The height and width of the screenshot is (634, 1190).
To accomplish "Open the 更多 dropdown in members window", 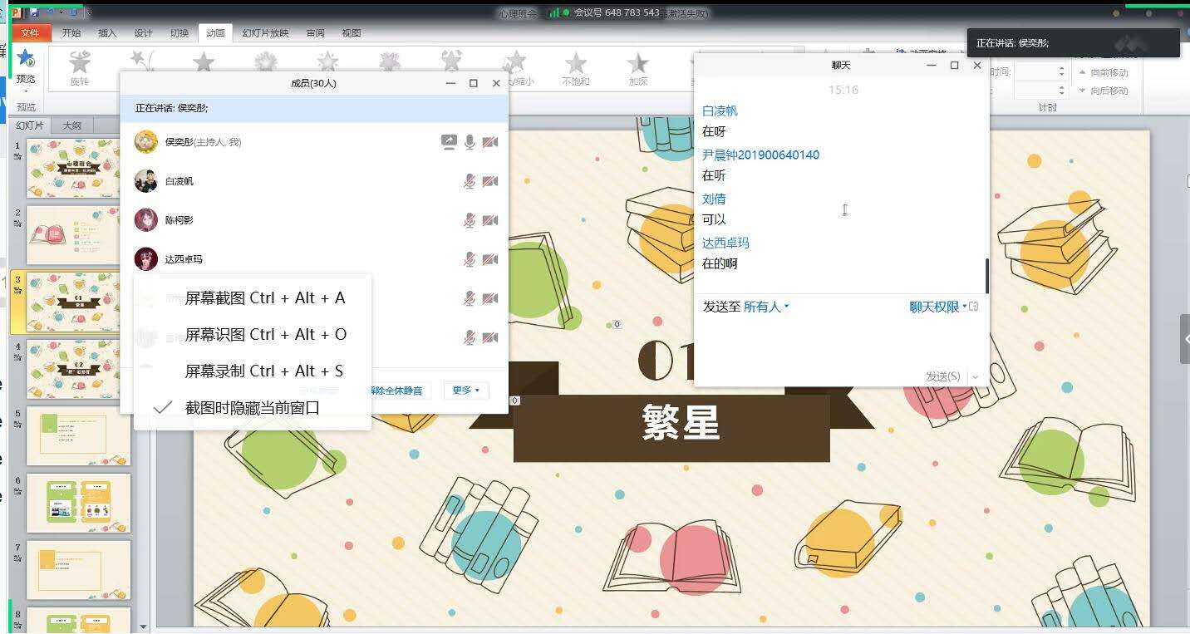I will click(465, 390).
